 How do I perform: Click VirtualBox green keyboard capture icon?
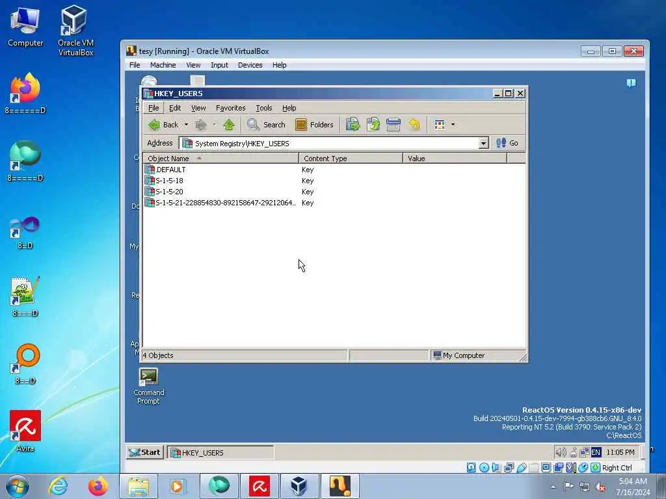(596, 468)
